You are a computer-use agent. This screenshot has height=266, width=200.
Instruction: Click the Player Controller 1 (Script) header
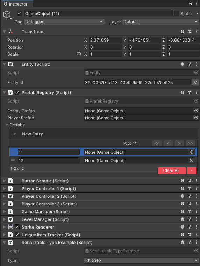tap(100, 188)
